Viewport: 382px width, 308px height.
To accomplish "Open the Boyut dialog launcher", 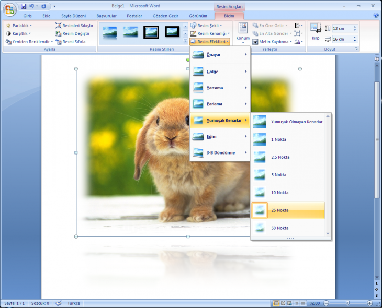I will 356,49.
